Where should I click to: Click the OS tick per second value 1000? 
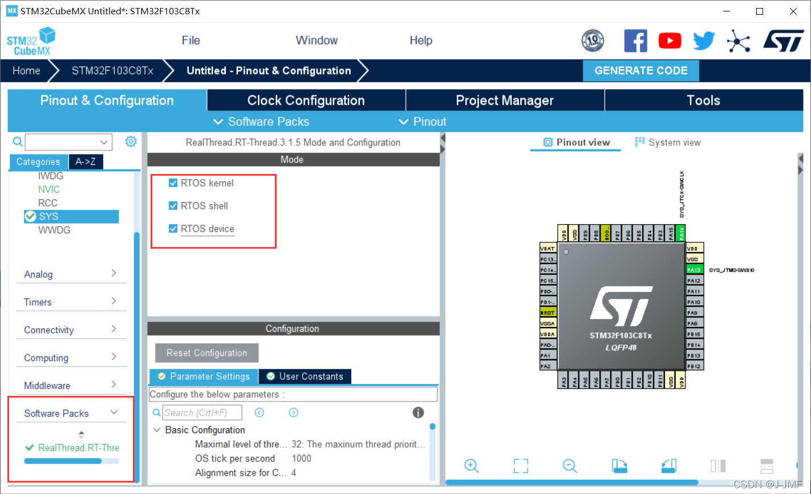(302, 459)
